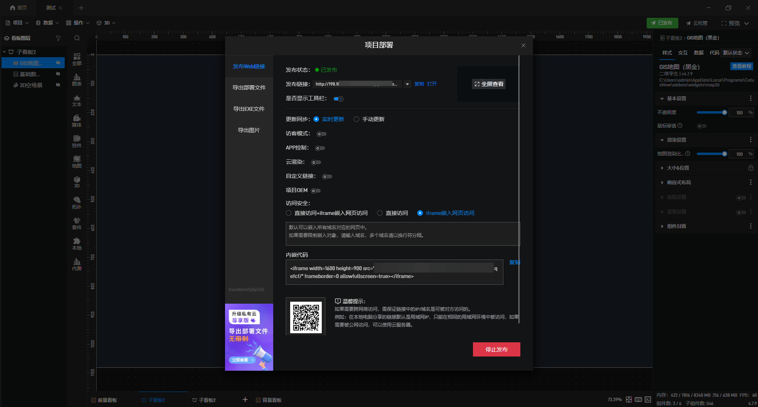Open the 数据 menu in top bar
The width and height of the screenshot is (758, 407).
click(47, 23)
